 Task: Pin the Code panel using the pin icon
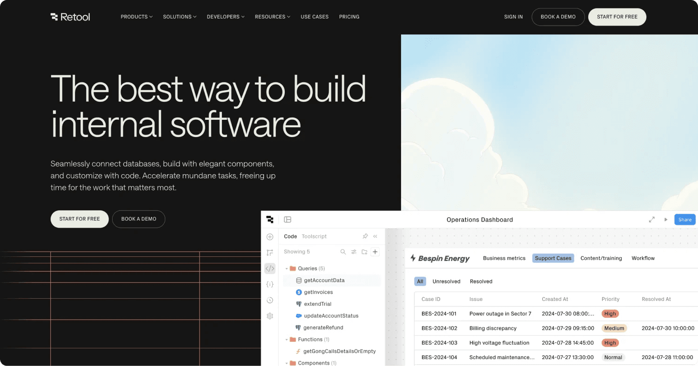point(365,236)
